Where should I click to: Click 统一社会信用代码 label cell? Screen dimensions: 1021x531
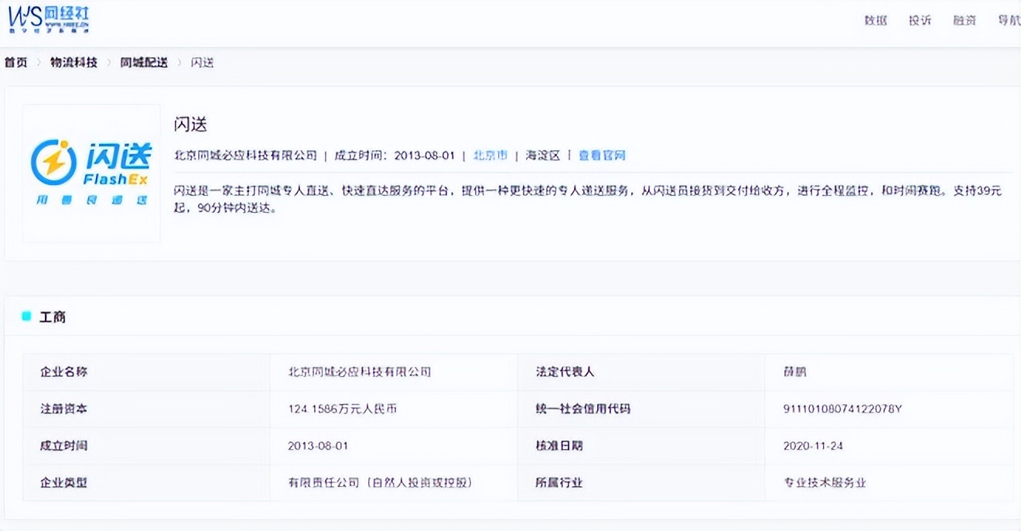pyautogui.click(x=641, y=409)
